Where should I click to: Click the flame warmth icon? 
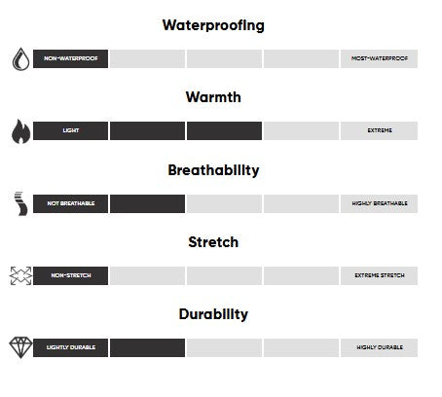(x=20, y=131)
